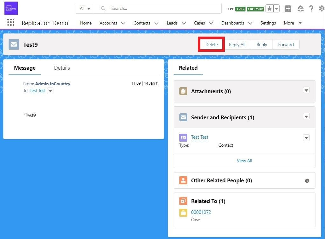
Task: Open the Dashboards tab
Action: pyautogui.click(x=232, y=23)
